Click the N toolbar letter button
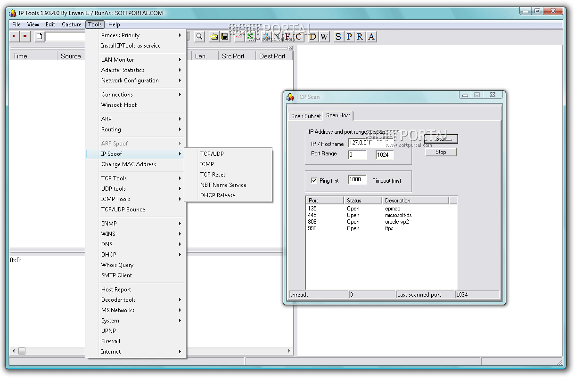 point(276,36)
